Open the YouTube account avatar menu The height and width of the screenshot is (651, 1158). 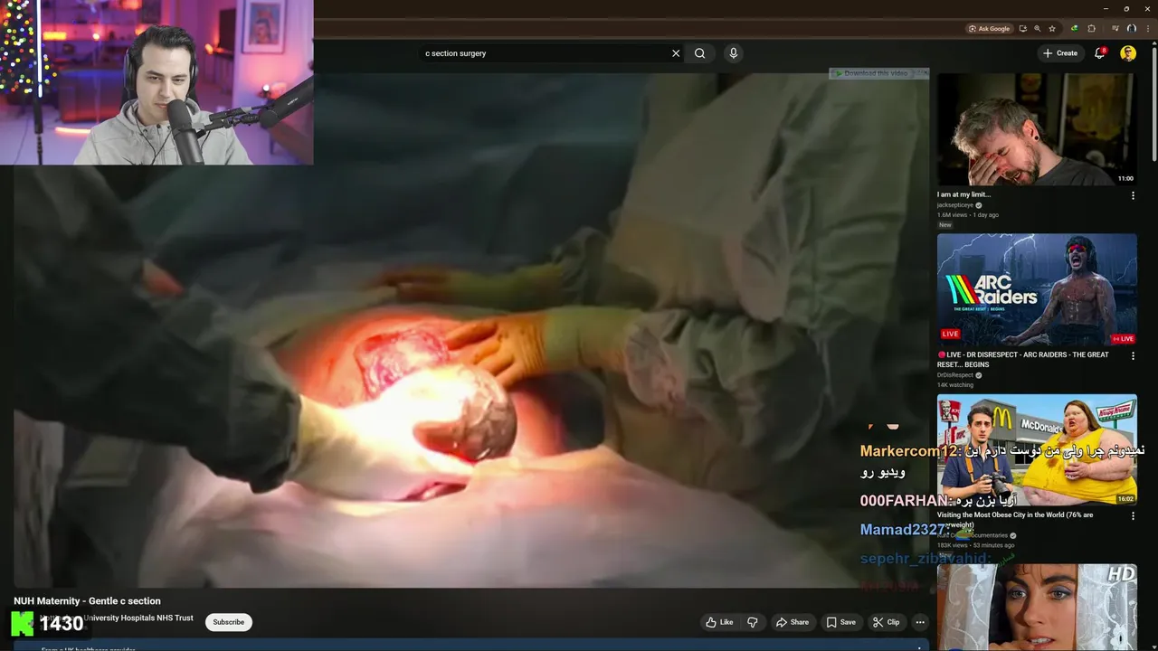click(x=1128, y=53)
